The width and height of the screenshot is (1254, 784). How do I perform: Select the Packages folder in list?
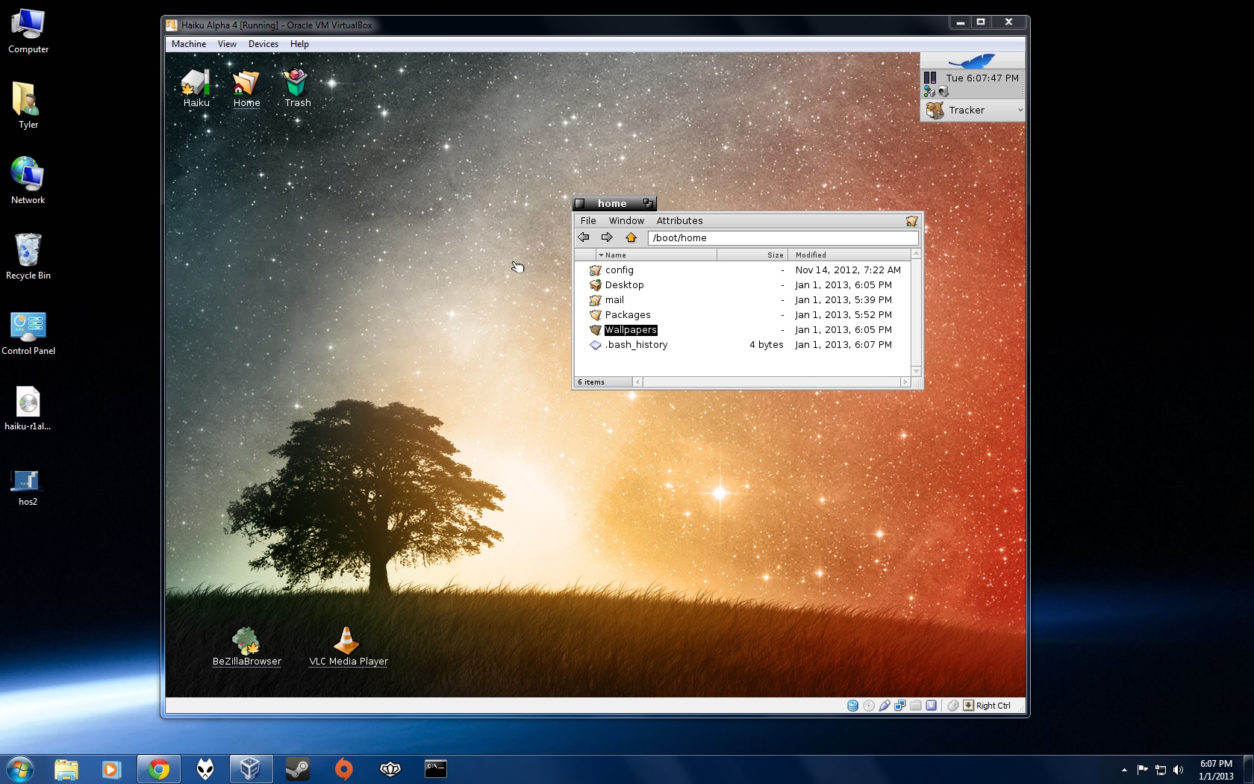(x=627, y=315)
